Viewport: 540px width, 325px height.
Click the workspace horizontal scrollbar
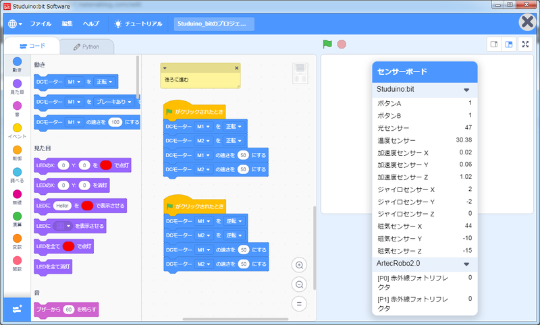[235, 320]
